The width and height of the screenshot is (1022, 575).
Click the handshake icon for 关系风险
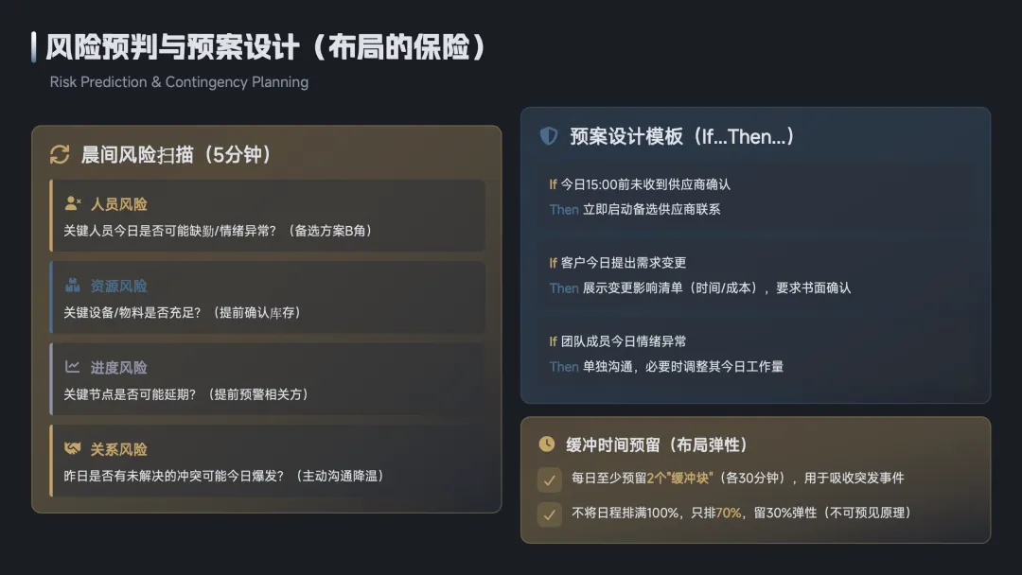click(73, 448)
